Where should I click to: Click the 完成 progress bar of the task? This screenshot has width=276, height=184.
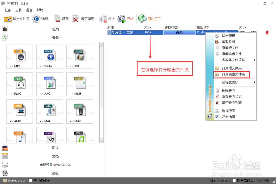(x=179, y=32)
